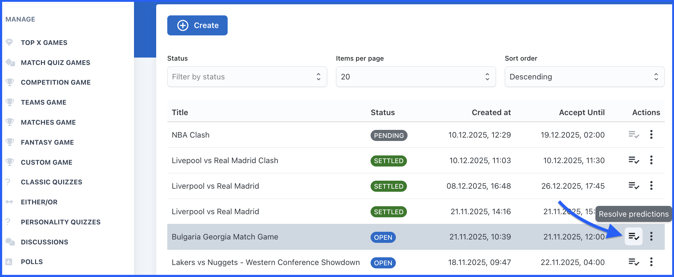Resolve predictions for Lakers vs Nuggets game

634,262
